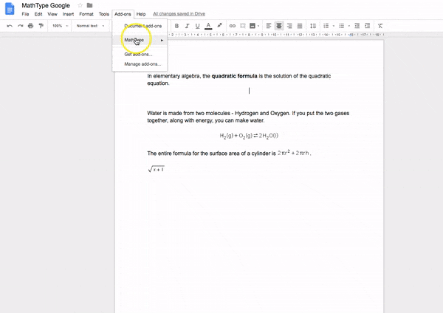Open the highlight color pen

pos(219,26)
